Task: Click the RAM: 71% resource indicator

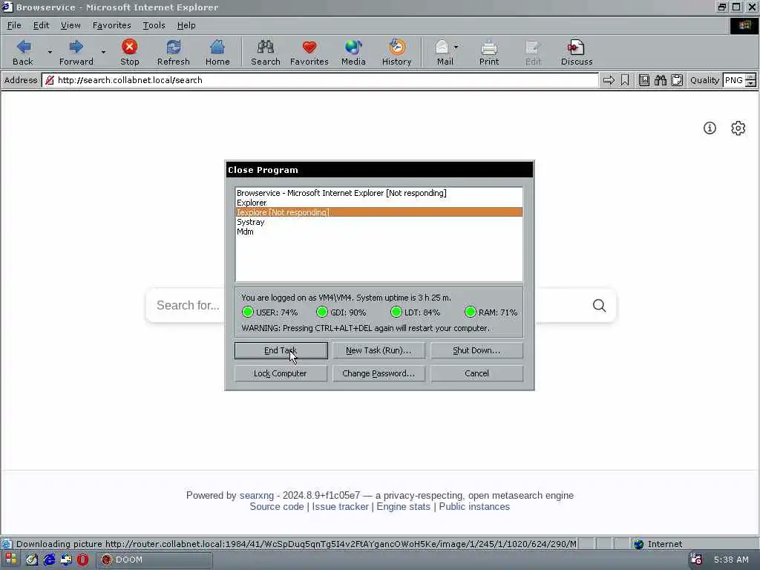Action: (x=491, y=312)
